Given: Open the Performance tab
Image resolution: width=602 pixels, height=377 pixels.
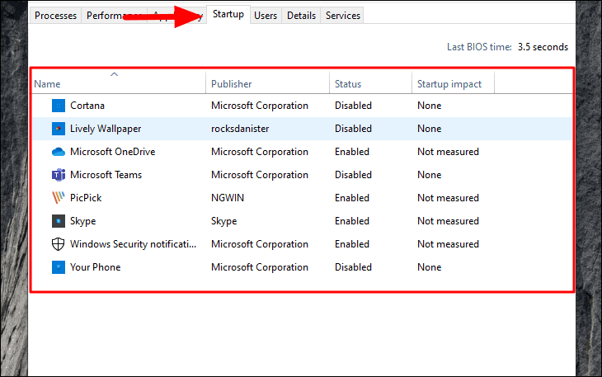Looking at the screenshot, I should coord(114,16).
